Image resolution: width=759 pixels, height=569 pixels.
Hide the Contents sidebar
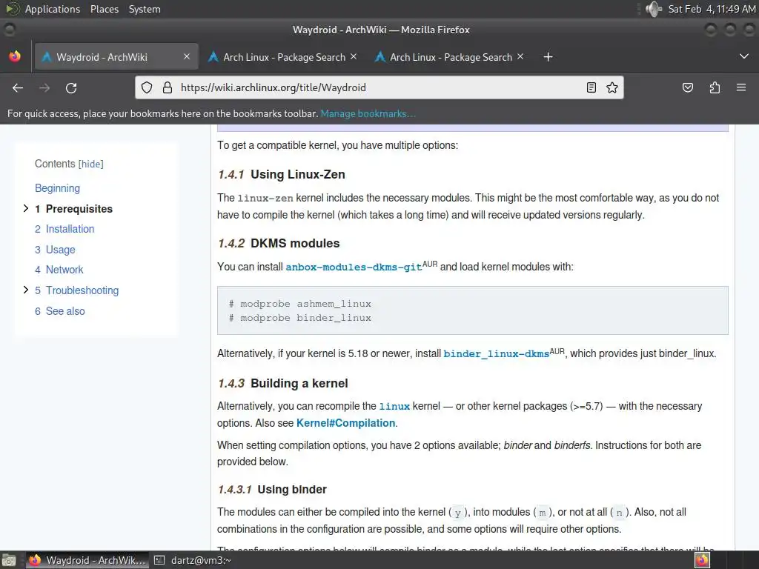pos(91,164)
